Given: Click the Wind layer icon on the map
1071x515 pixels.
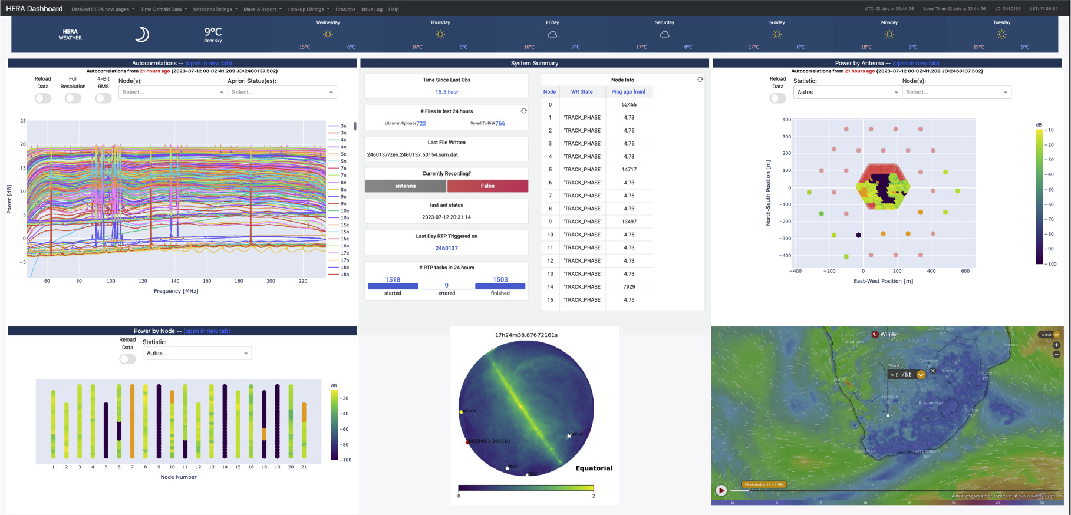Looking at the screenshot, I should [x=1057, y=335].
